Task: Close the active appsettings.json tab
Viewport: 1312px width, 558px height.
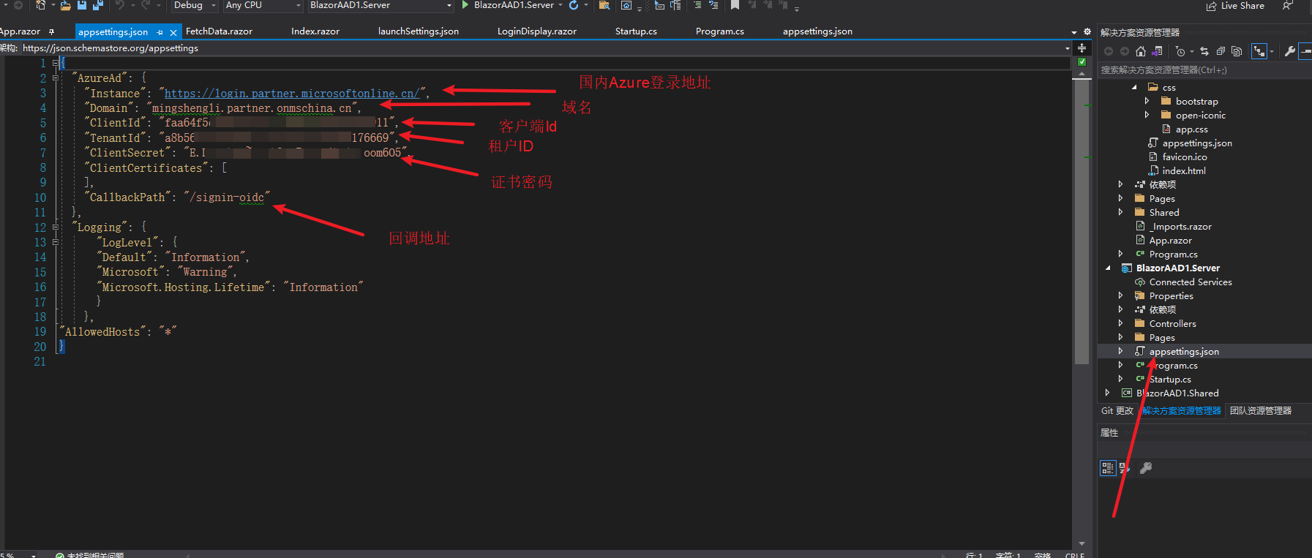Action: [173, 32]
